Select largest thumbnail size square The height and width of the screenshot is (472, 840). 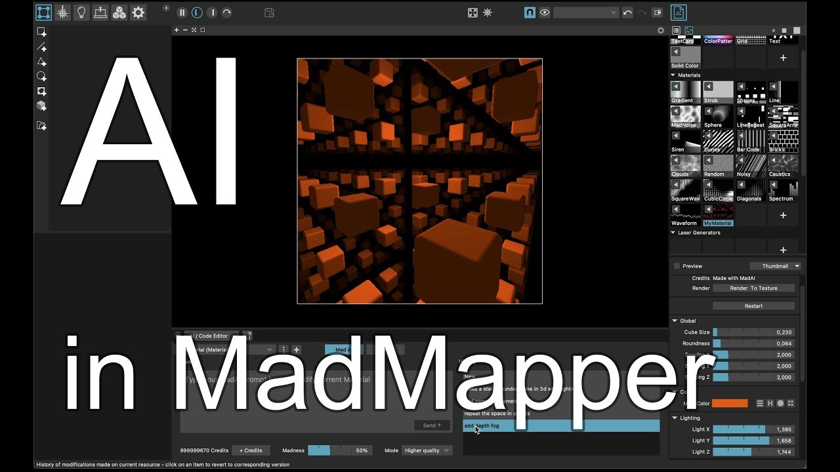(x=797, y=30)
